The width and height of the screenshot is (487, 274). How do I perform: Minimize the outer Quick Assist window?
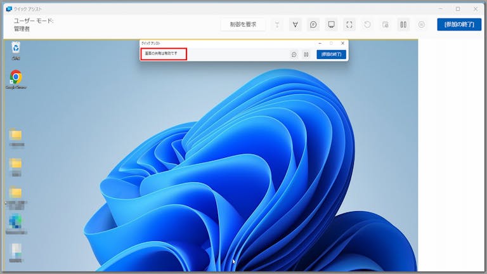click(441, 9)
